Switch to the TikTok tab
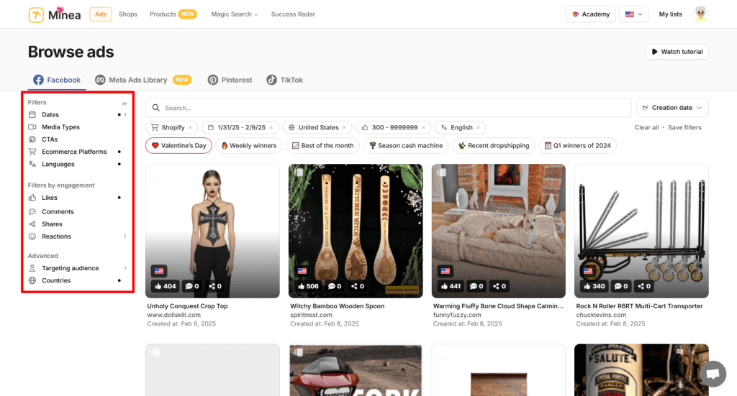Image resolution: width=737 pixels, height=396 pixels. pos(285,80)
